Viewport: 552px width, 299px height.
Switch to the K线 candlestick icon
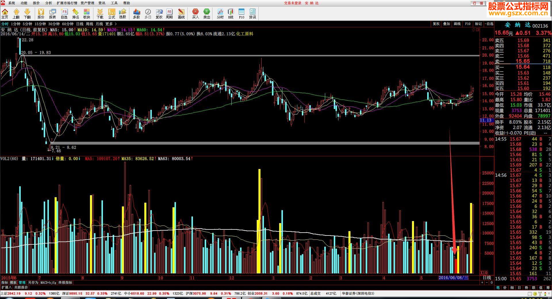click(x=231, y=14)
